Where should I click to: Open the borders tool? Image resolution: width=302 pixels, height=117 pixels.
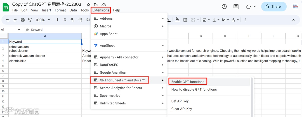coord(185,20)
